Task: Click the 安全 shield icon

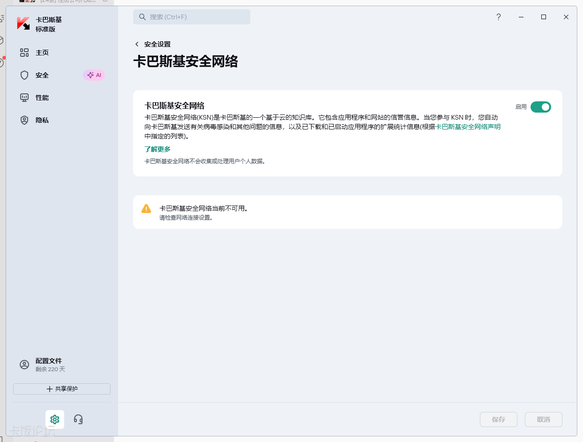Action: 24,75
